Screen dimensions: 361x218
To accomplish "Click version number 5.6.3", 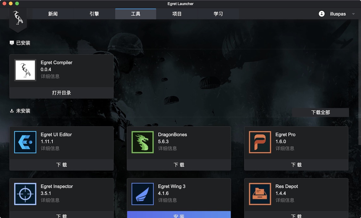I will 163,142.
